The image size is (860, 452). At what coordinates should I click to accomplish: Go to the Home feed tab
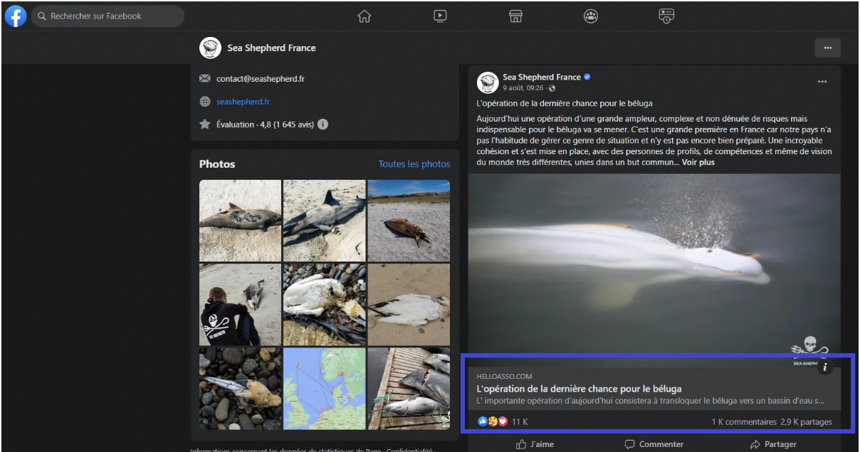[x=365, y=16]
